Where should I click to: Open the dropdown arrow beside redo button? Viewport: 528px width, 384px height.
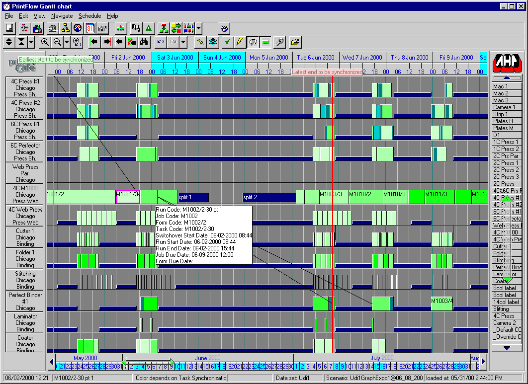183,42
